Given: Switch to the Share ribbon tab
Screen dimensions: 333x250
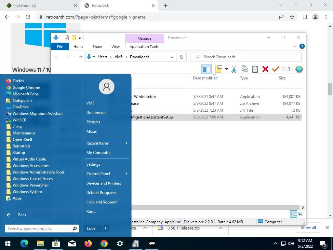Looking at the screenshot, I should coord(97,47).
